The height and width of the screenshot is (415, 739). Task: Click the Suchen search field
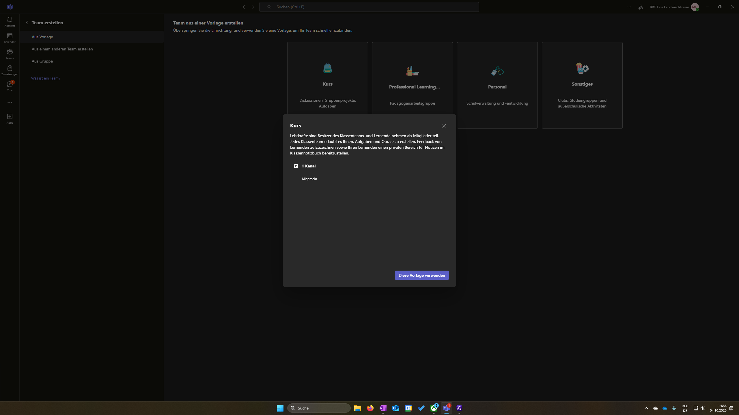point(369,7)
